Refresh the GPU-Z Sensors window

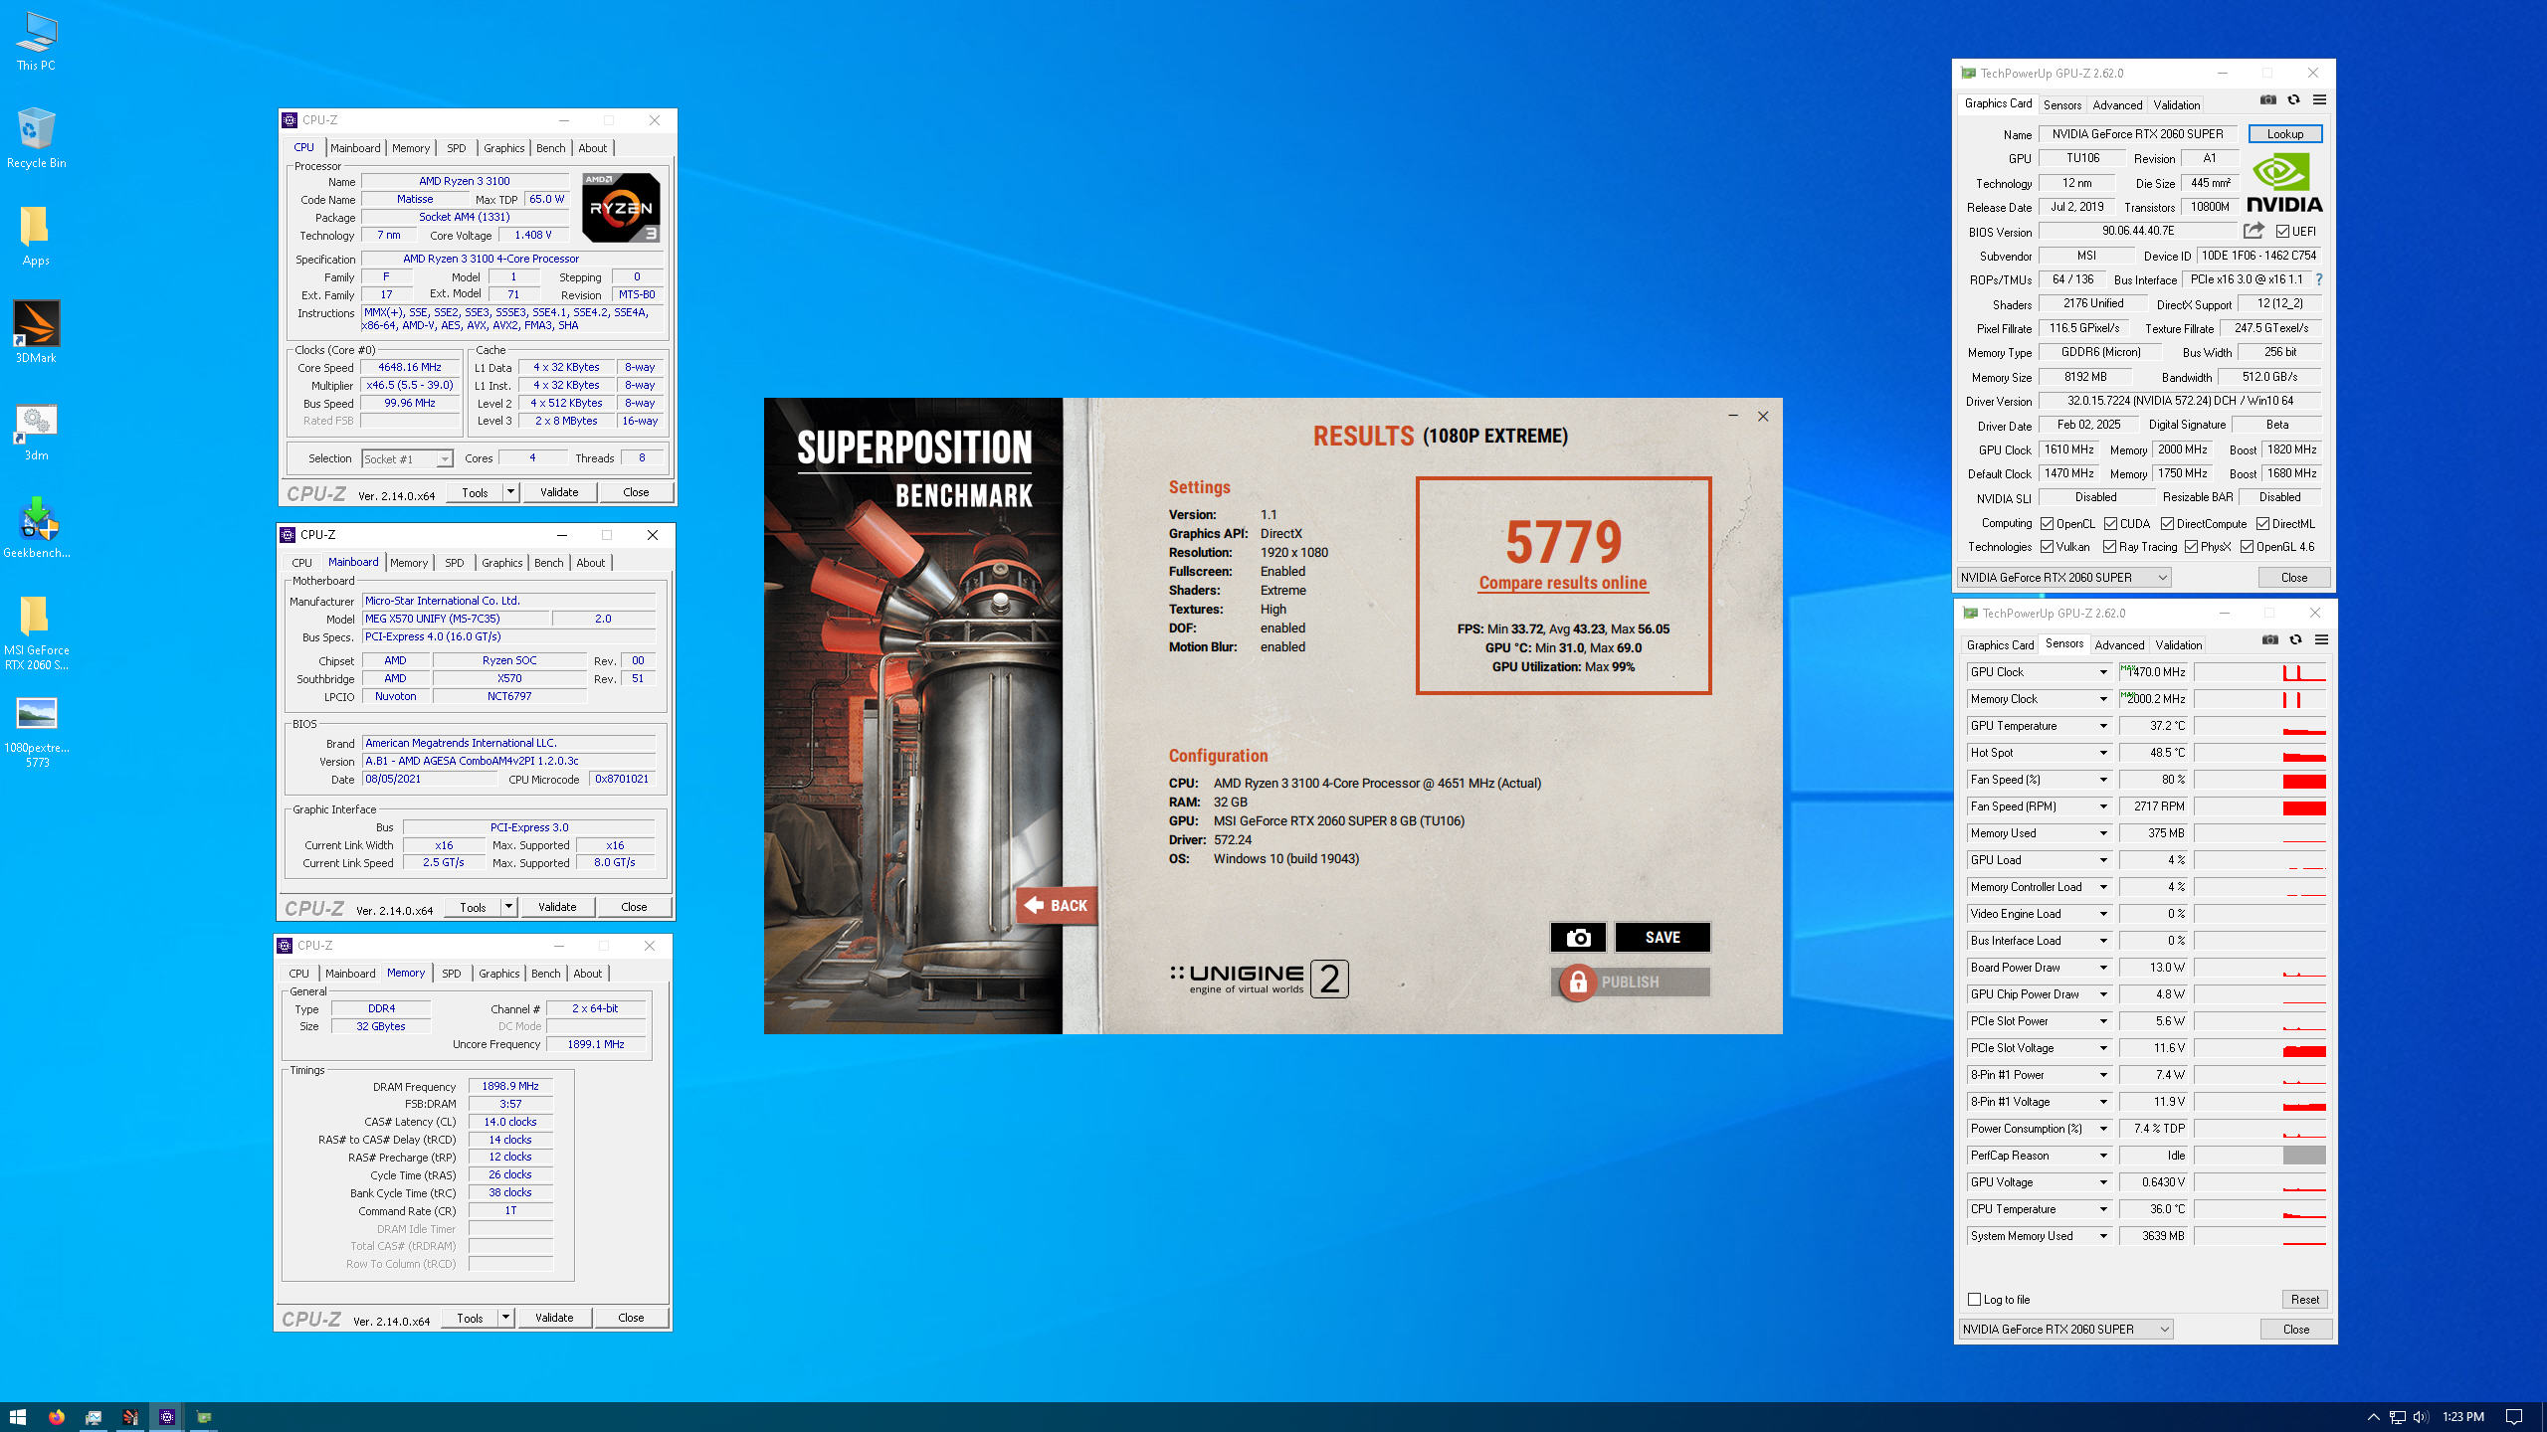[x=2295, y=639]
